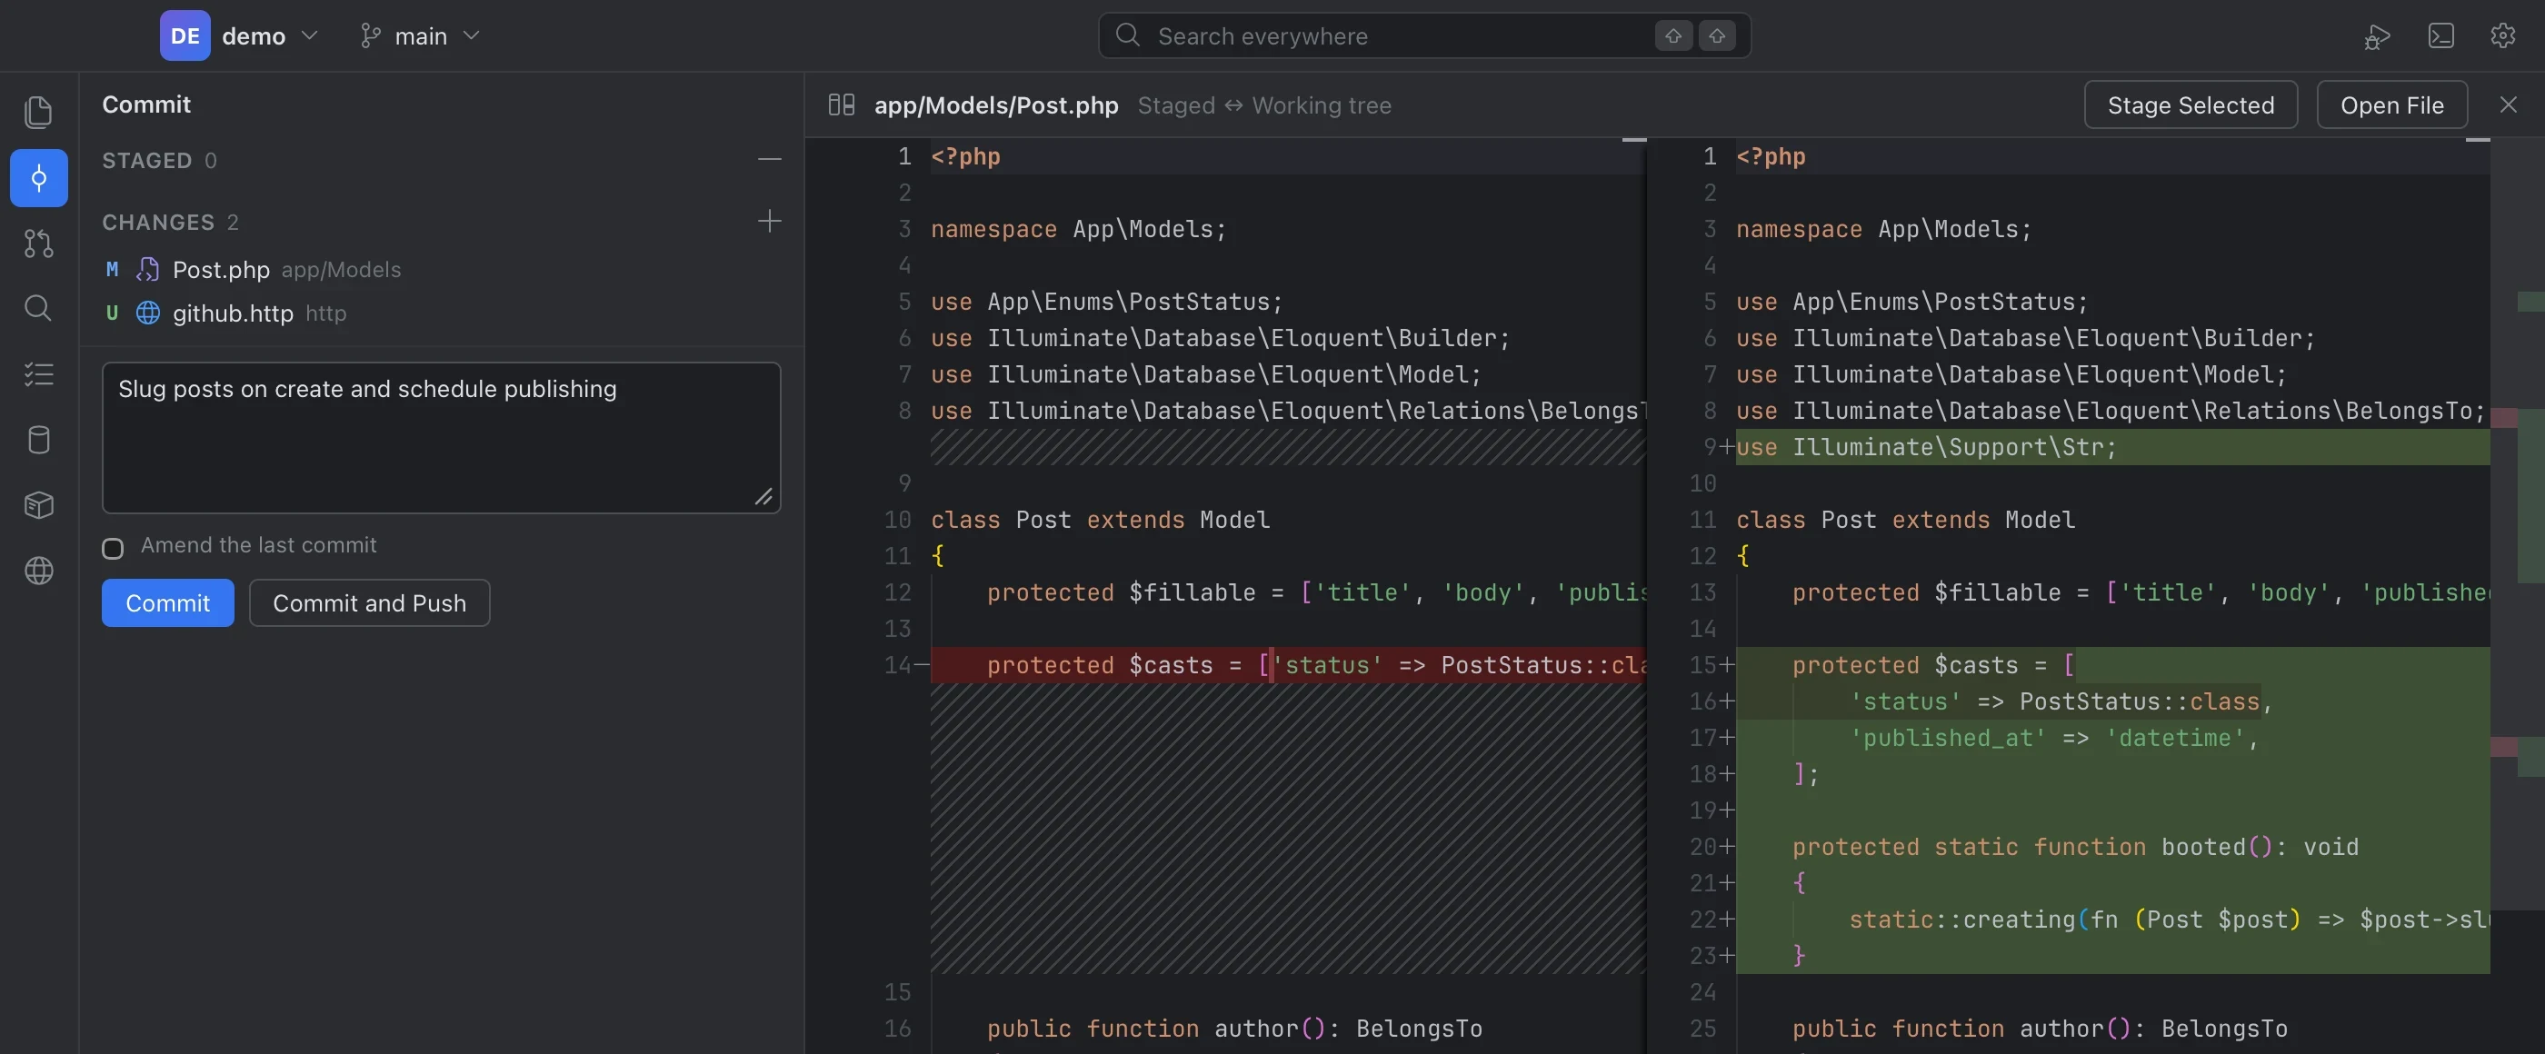Open the HTTP client globe sidebar icon
Screen dimensions: 2545x1054
(x=38, y=570)
